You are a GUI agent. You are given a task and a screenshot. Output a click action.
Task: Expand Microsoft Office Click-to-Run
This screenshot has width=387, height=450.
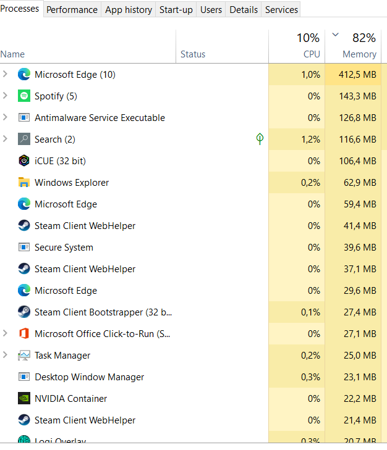click(x=5, y=333)
